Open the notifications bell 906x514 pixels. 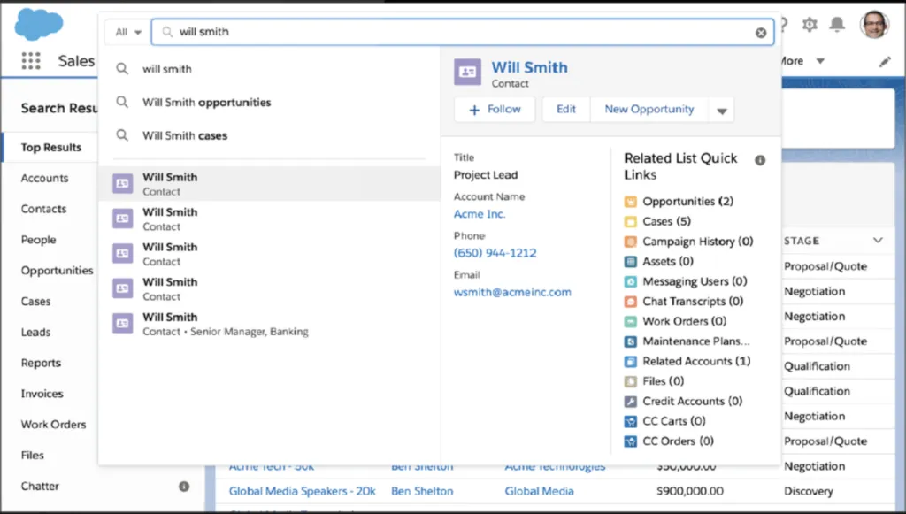point(837,24)
